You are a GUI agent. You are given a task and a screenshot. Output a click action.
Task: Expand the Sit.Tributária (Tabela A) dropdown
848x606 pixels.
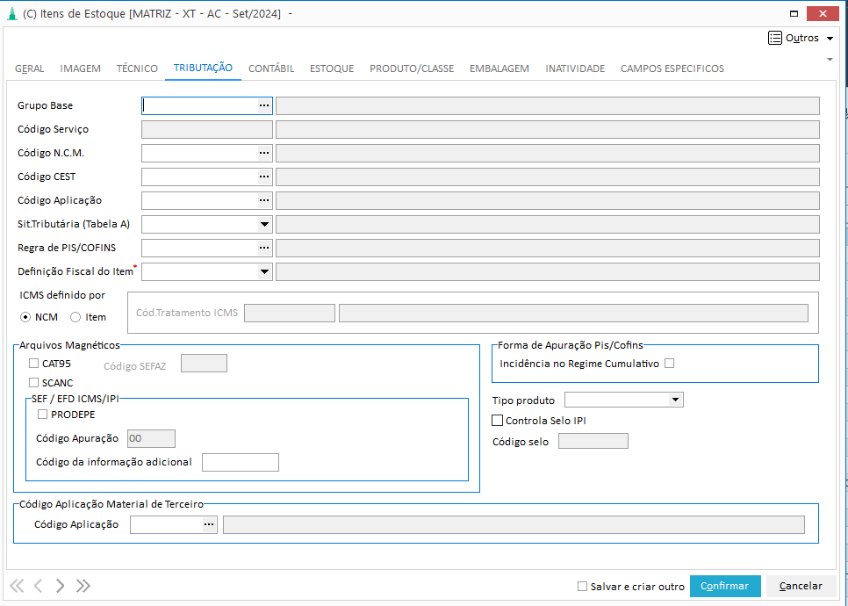pyautogui.click(x=264, y=224)
